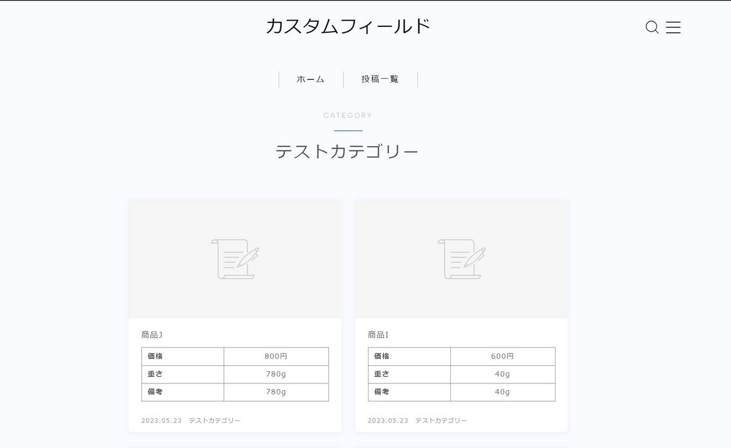Click 40g in 商品I 備考 row

(503, 392)
